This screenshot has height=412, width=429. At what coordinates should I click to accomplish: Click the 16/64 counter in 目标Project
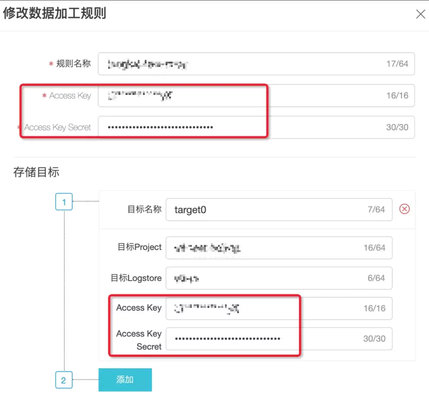point(374,248)
